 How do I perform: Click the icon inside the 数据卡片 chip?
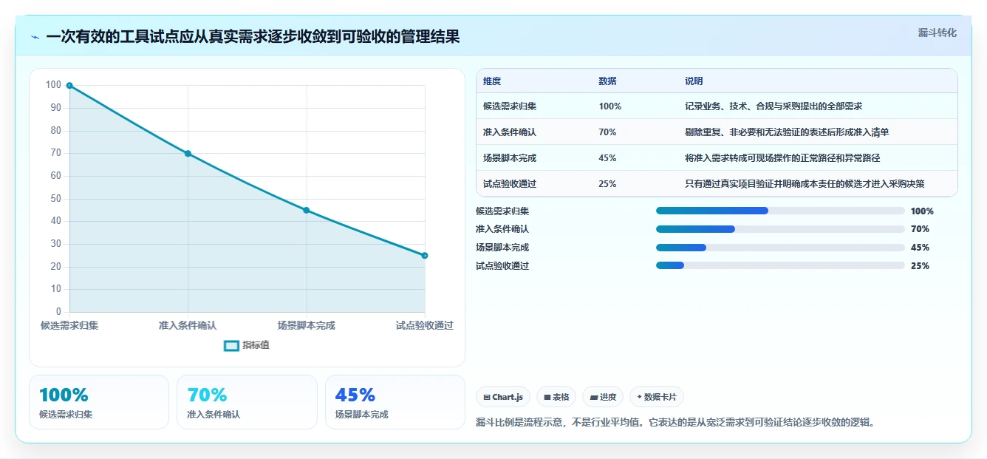[639, 397]
